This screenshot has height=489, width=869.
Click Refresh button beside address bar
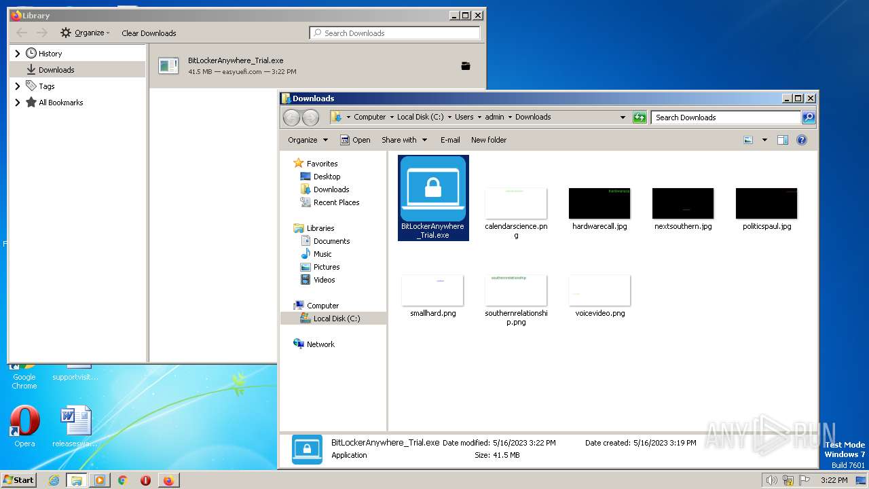tap(640, 117)
